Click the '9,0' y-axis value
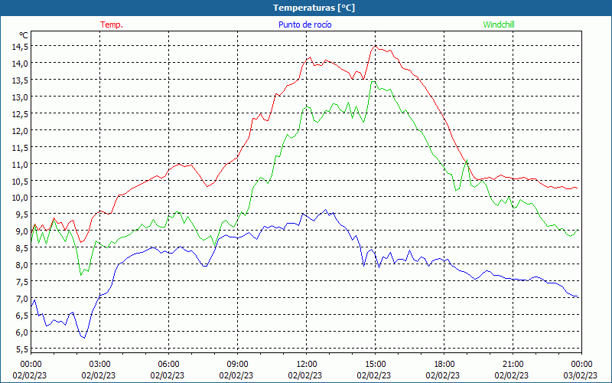Image resolution: width=612 pixels, height=383 pixels. coord(22,231)
